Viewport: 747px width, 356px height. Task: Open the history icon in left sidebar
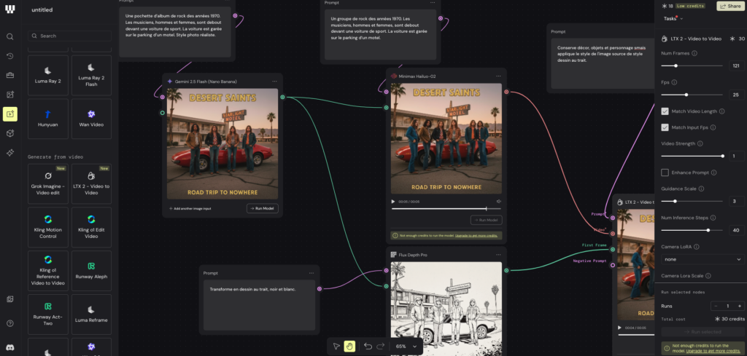[x=10, y=56]
